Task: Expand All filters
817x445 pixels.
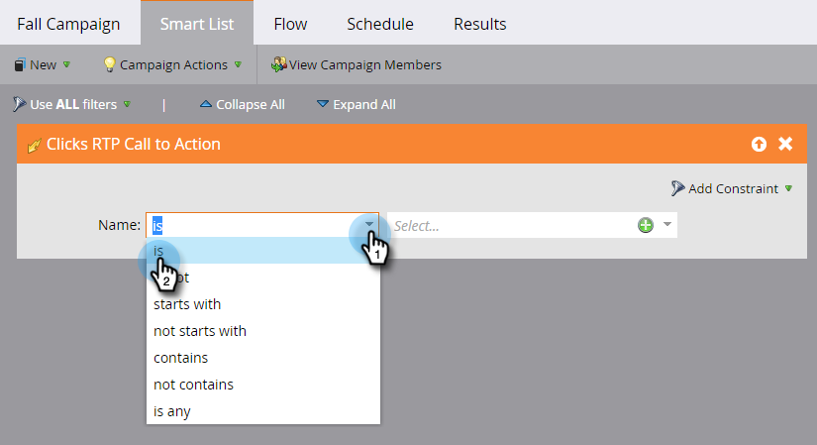Action: pos(356,104)
